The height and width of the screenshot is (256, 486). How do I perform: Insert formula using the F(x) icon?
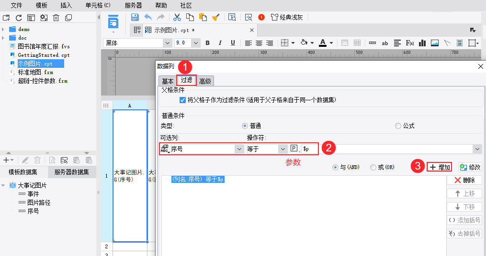click(410, 43)
